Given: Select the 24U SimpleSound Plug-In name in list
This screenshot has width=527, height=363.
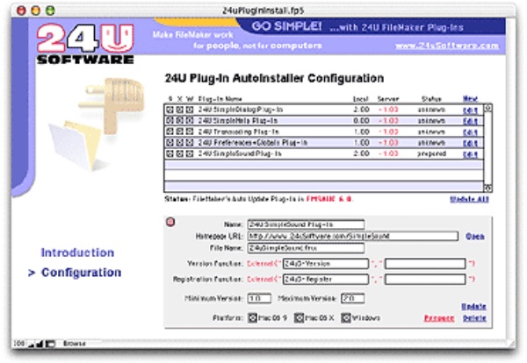Looking at the screenshot, I should click(x=239, y=154).
